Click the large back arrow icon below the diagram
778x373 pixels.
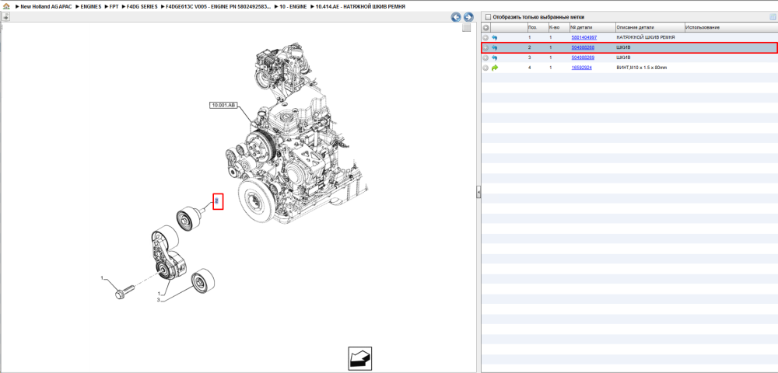click(359, 359)
